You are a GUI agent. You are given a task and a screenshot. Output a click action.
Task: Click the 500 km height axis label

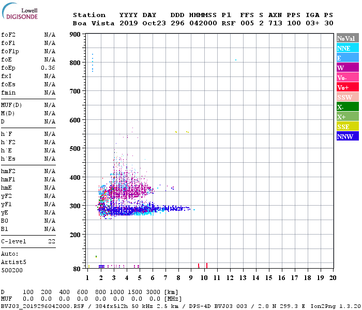point(75,149)
